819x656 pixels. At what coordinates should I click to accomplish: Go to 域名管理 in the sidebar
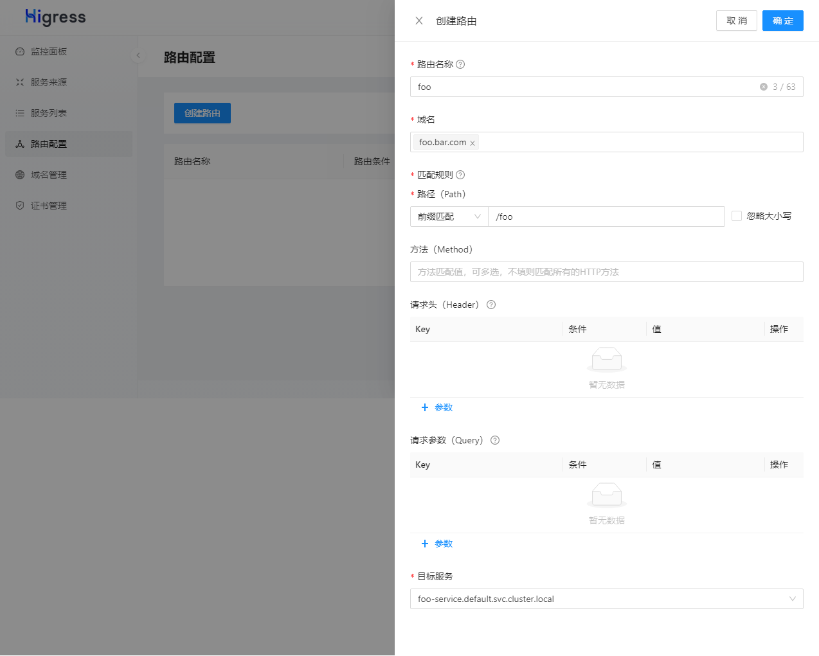point(49,175)
